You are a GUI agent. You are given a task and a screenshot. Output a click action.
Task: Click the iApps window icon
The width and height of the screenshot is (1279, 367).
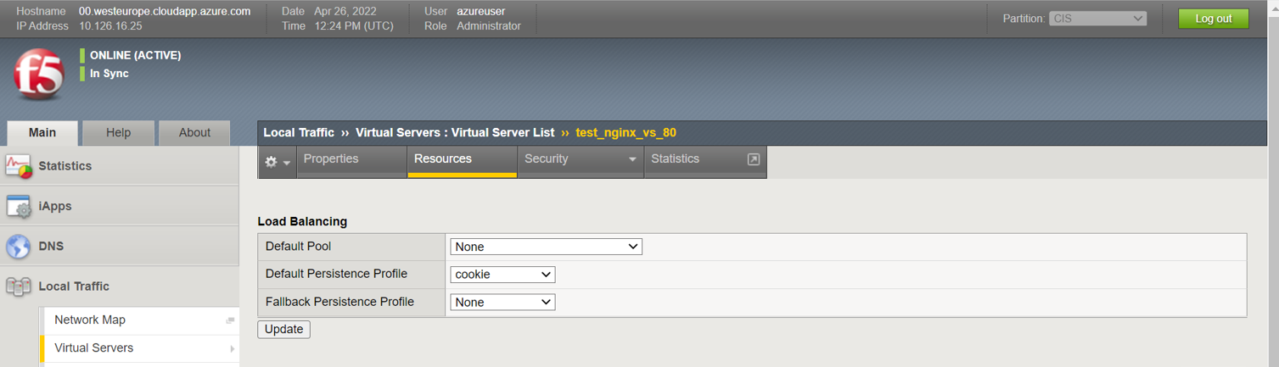[x=19, y=206]
